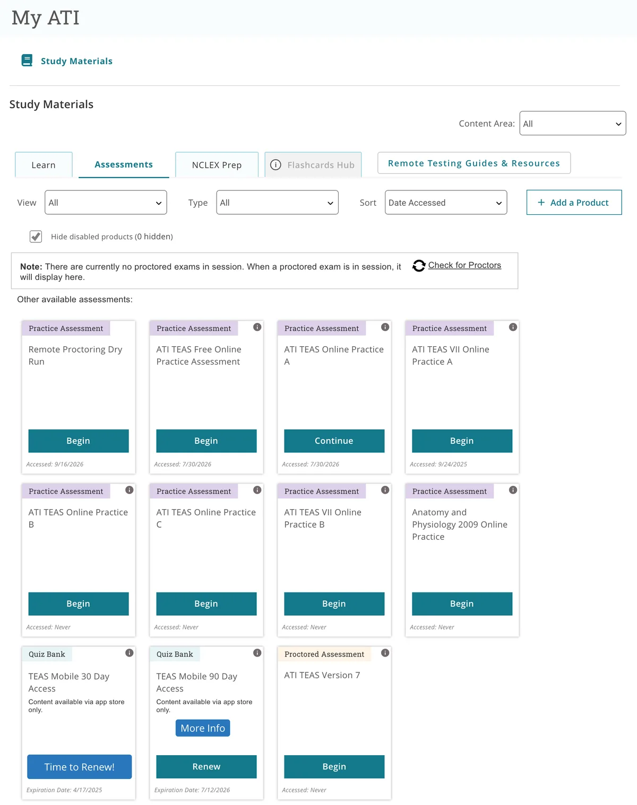Image resolution: width=637 pixels, height=805 pixels.
Task: Click More Info on TEAS Mobile 90 Day
Action: tap(203, 728)
